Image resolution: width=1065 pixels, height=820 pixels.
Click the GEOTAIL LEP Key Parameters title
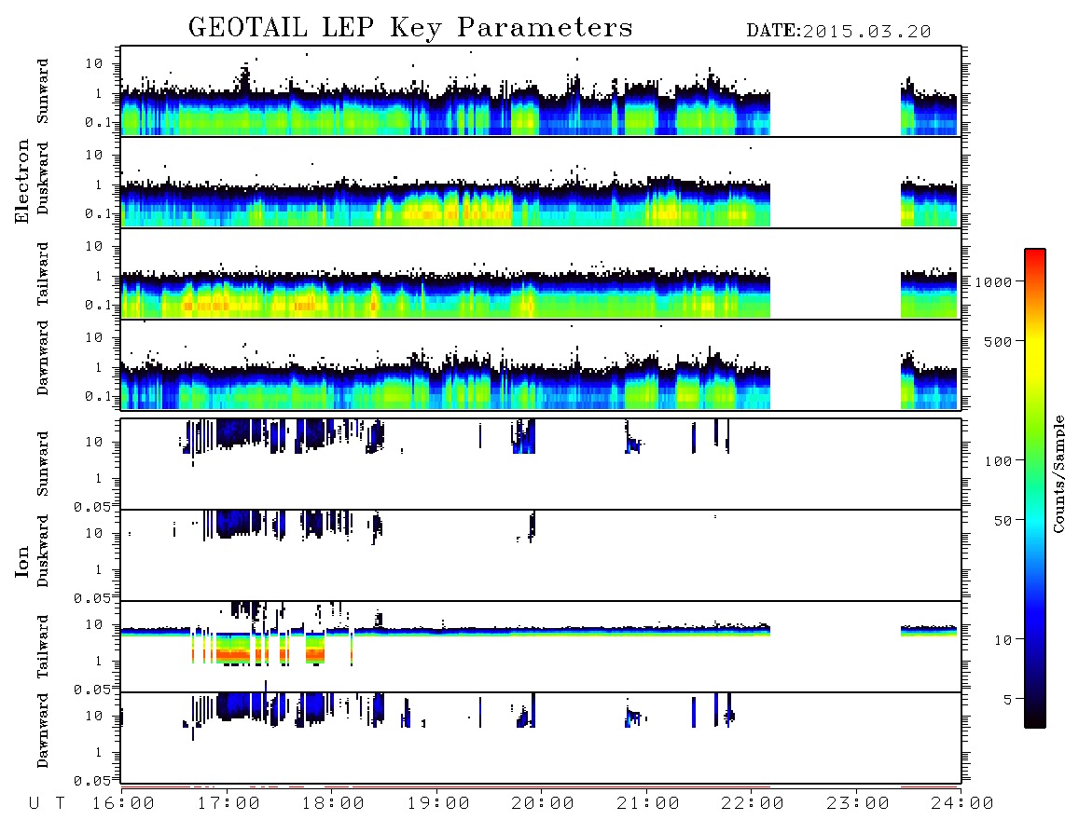(x=410, y=28)
